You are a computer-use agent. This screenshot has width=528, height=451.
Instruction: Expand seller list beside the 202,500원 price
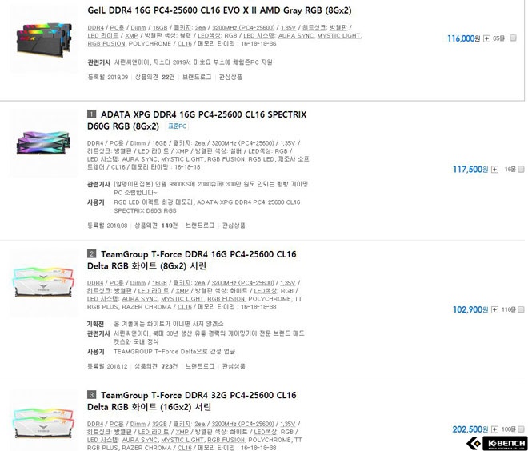pyautogui.click(x=494, y=429)
